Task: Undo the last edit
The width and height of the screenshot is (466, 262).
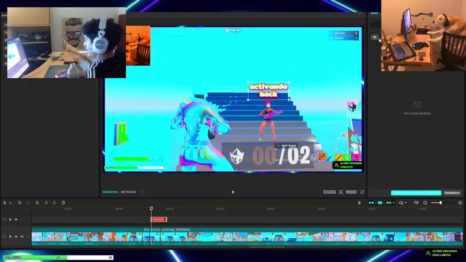Action: [x=20, y=203]
